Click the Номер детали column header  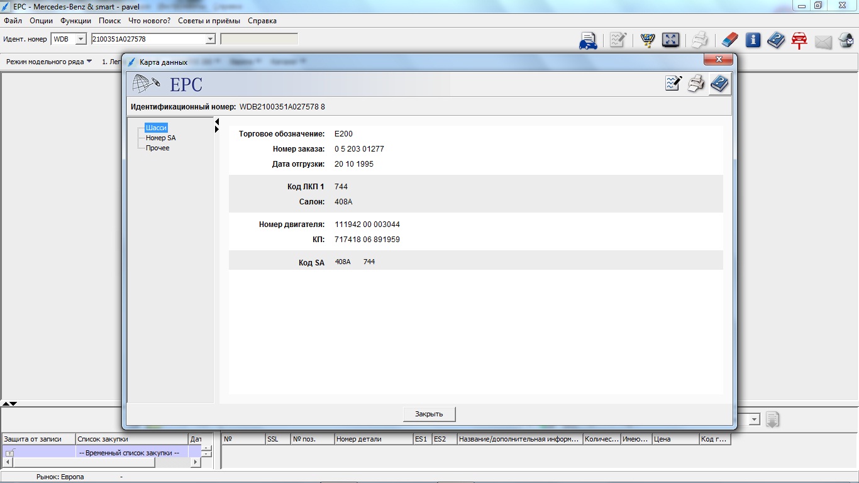(374, 439)
